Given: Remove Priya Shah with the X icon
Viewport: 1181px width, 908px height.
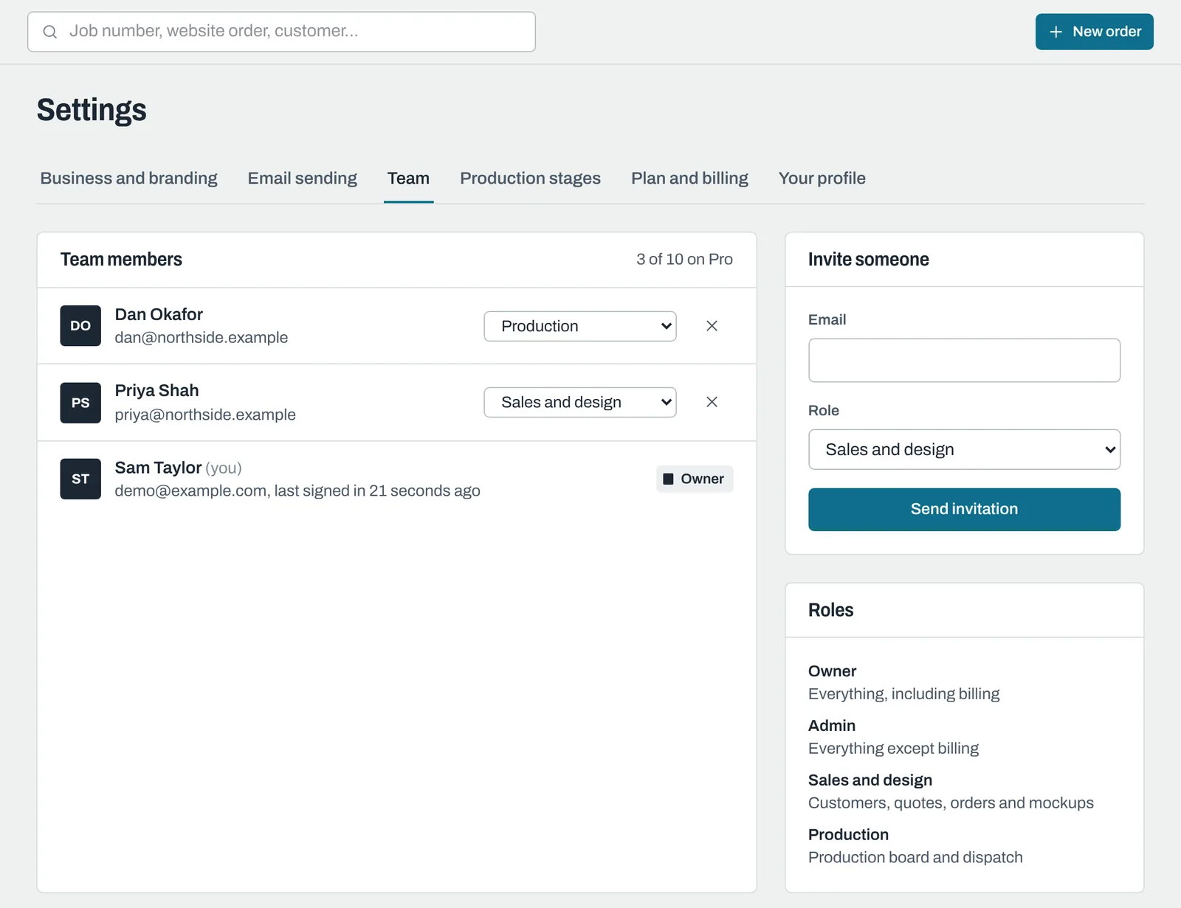Looking at the screenshot, I should click(x=712, y=402).
